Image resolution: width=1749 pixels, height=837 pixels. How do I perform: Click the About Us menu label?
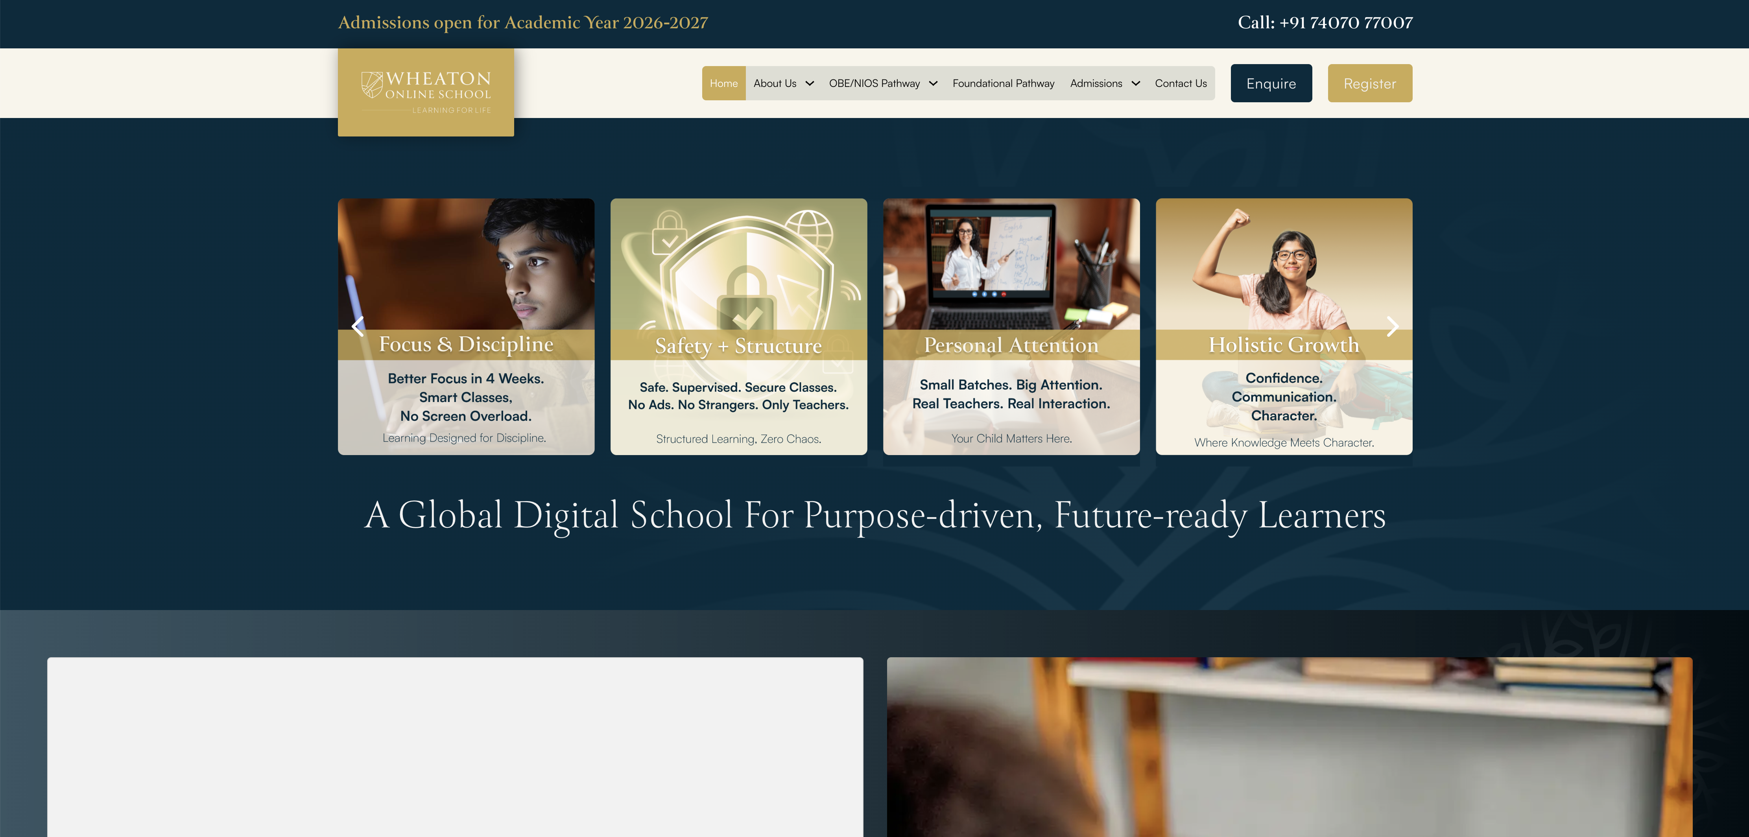coord(775,83)
